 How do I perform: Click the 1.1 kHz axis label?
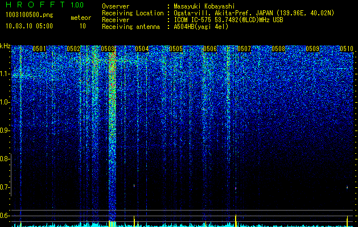5,74
